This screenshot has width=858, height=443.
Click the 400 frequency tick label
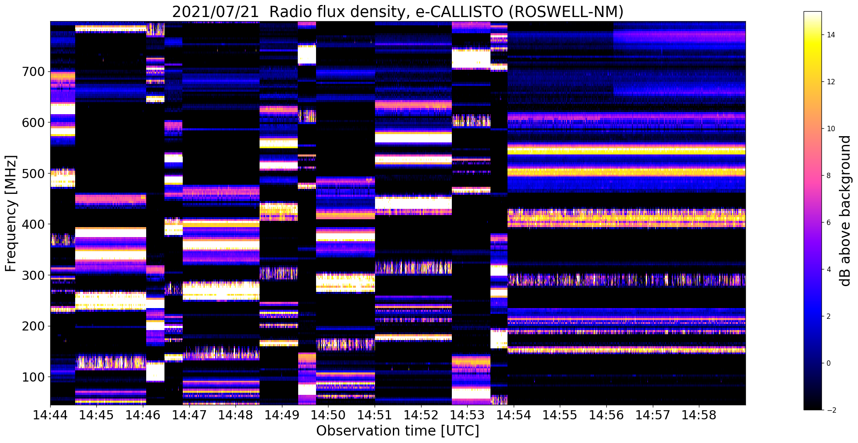click(x=33, y=224)
